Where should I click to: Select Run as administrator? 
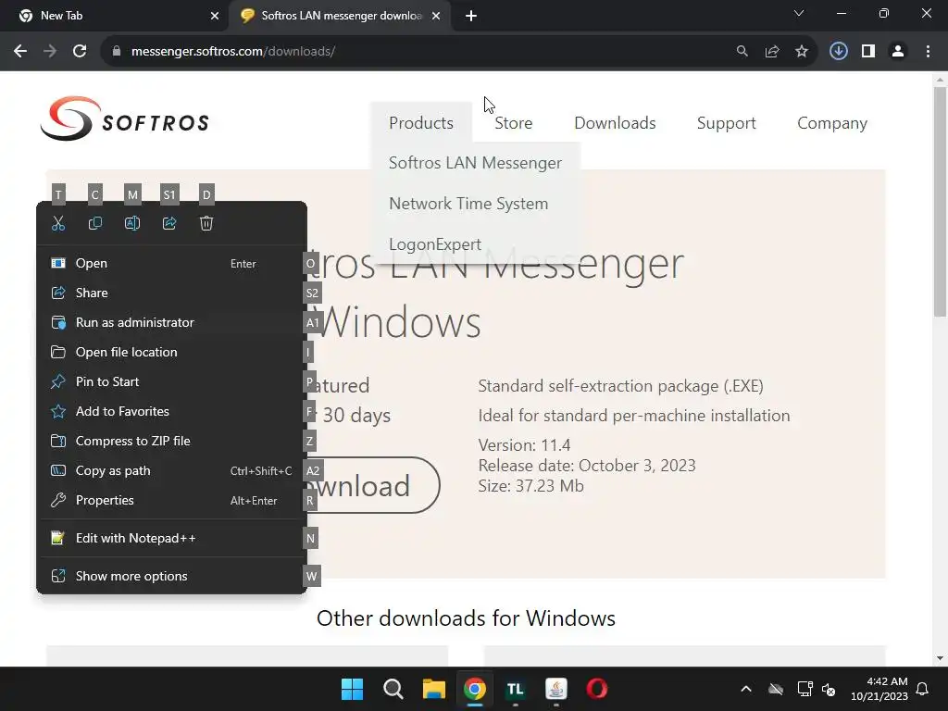tap(171, 323)
